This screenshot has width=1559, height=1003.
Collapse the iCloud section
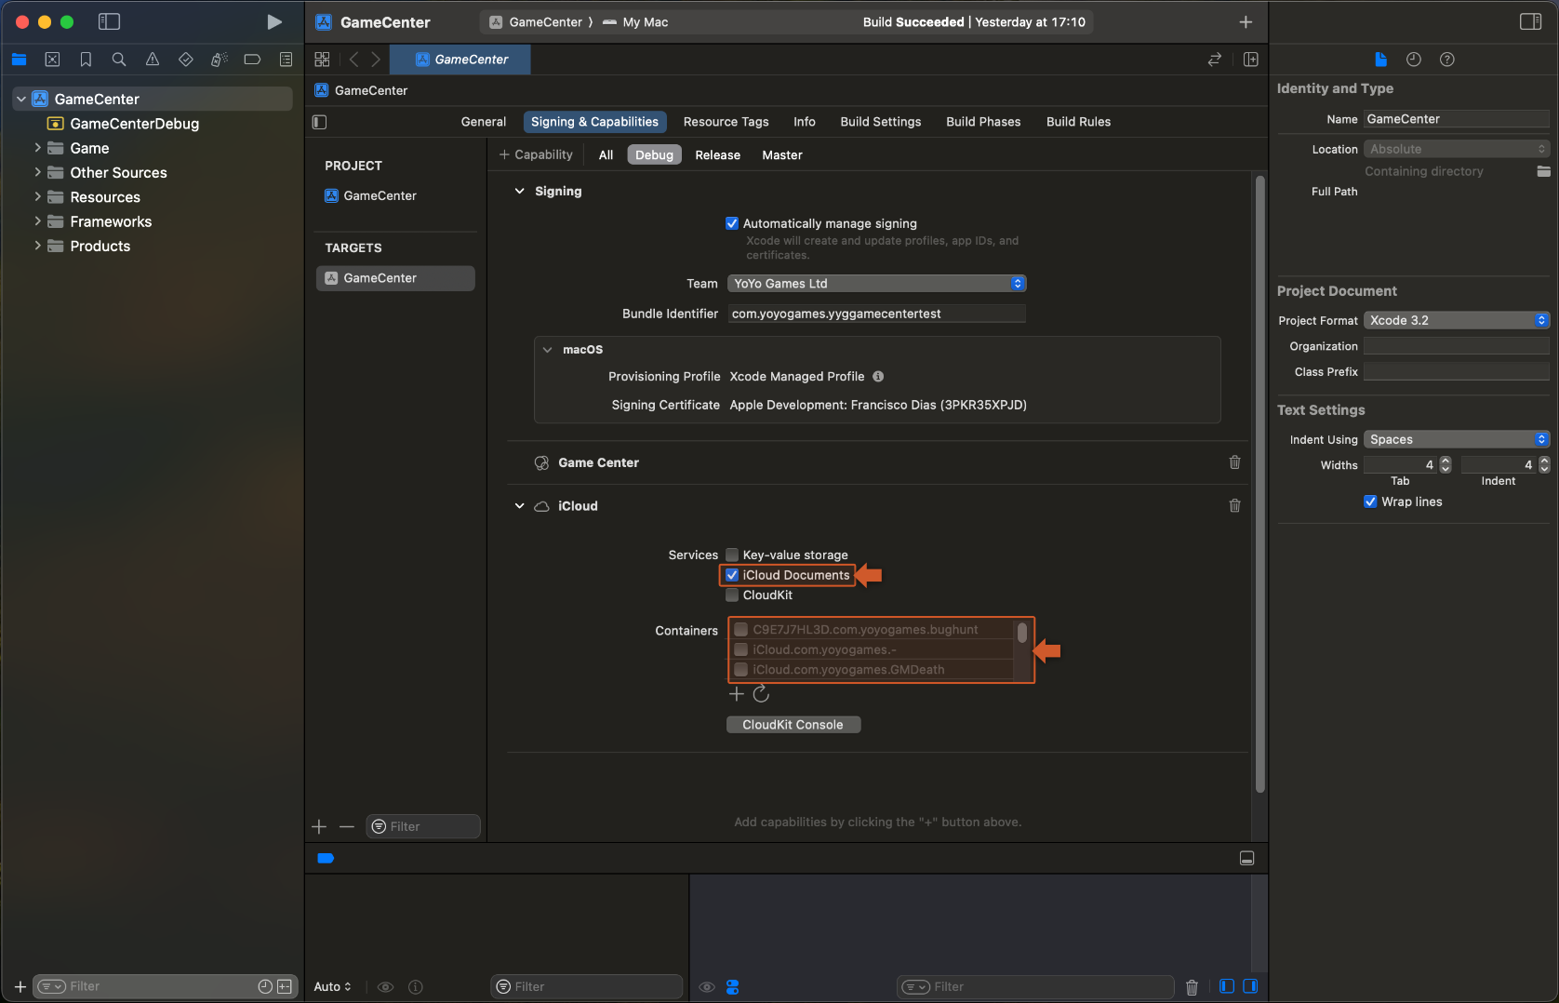520,506
